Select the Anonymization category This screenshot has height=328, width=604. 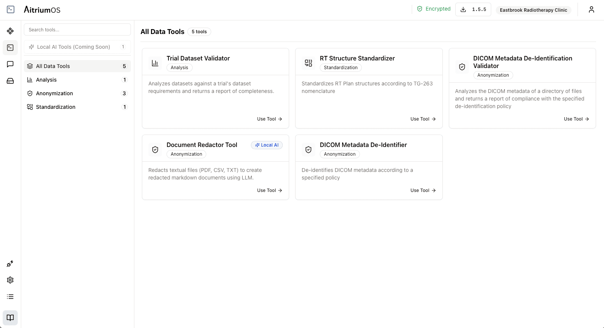pos(77,93)
